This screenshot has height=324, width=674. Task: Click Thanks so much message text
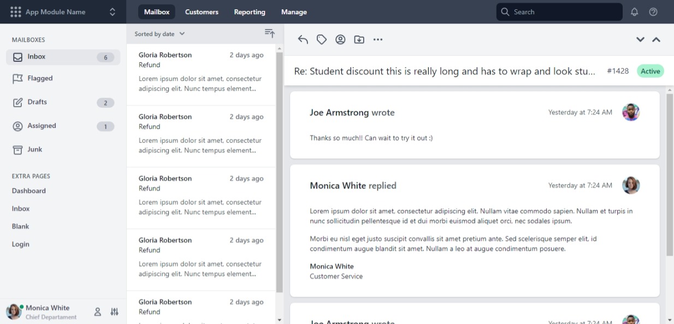tap(371, 138)
